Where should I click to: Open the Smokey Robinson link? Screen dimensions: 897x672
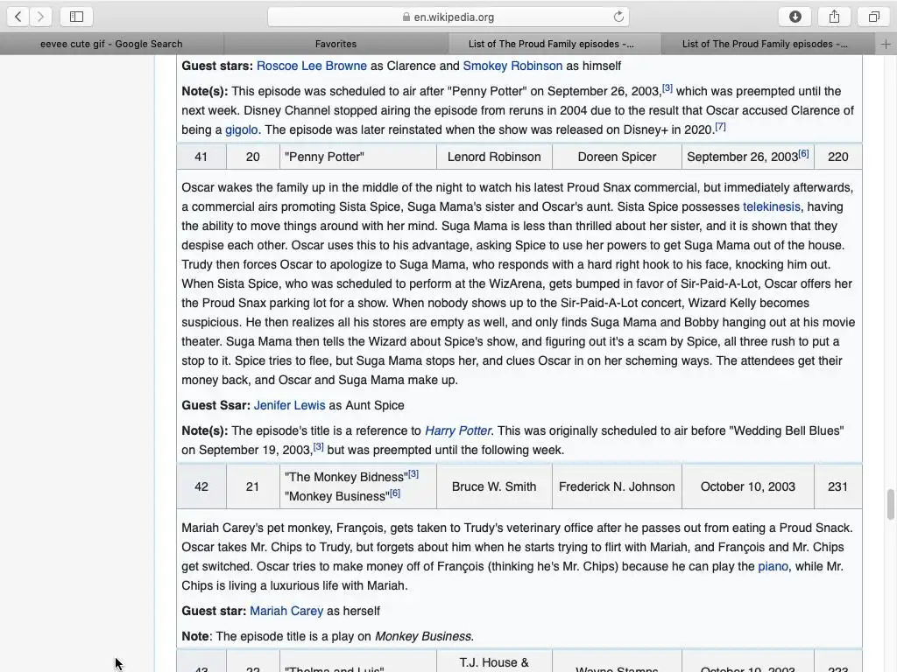(512, 66)
